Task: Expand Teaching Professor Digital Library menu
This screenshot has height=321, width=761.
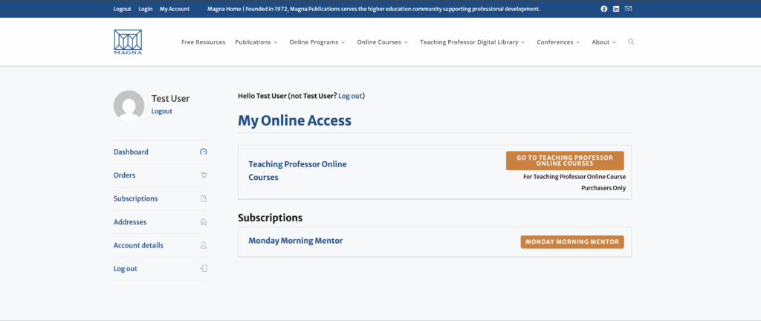Action: pos(472,42)
